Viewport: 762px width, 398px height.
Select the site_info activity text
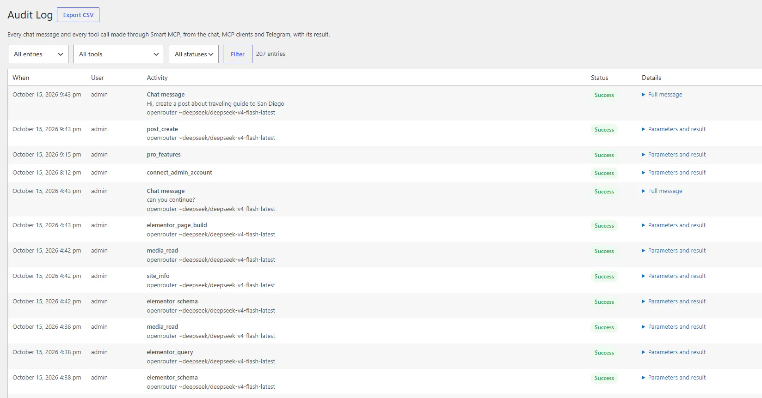click(158, 276)
